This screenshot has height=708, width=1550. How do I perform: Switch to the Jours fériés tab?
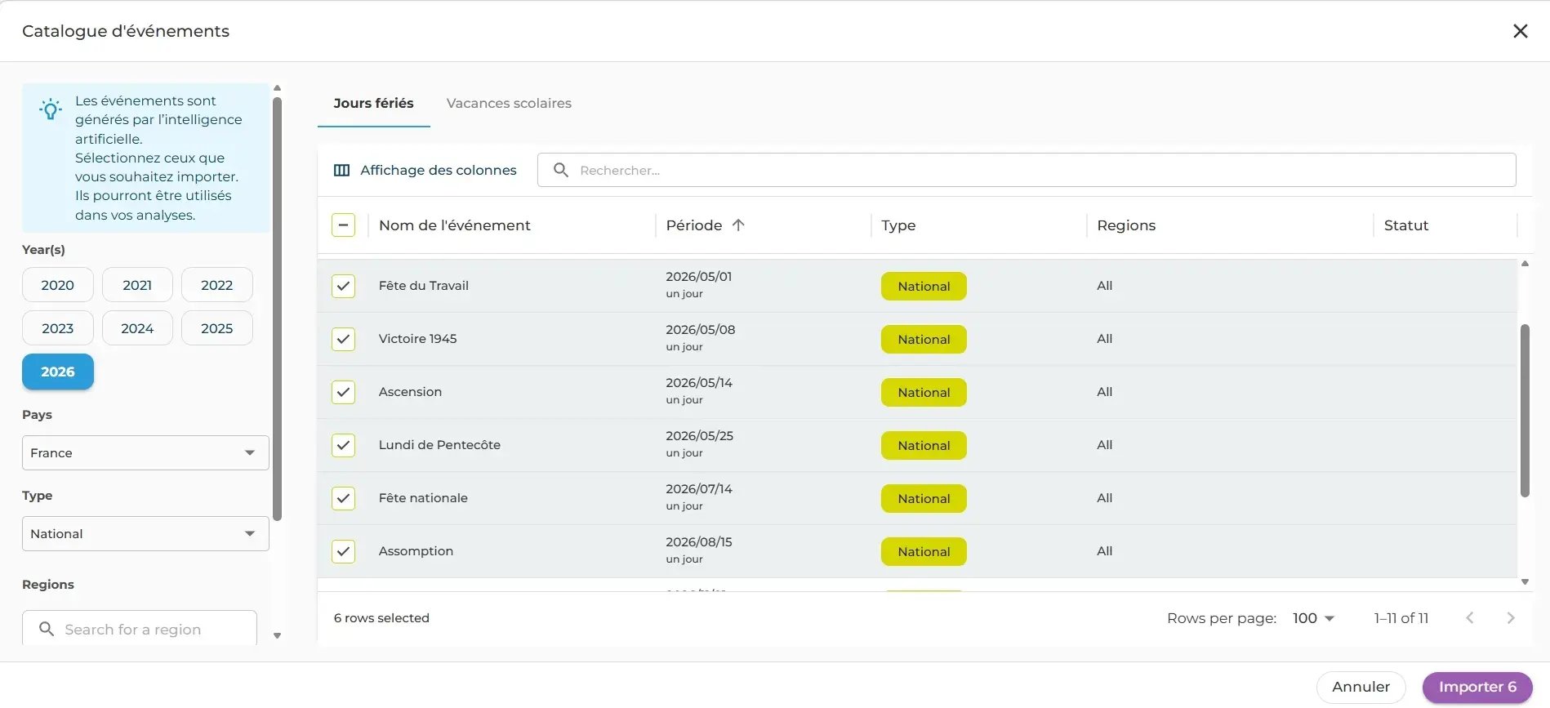[x=373, y=104]
